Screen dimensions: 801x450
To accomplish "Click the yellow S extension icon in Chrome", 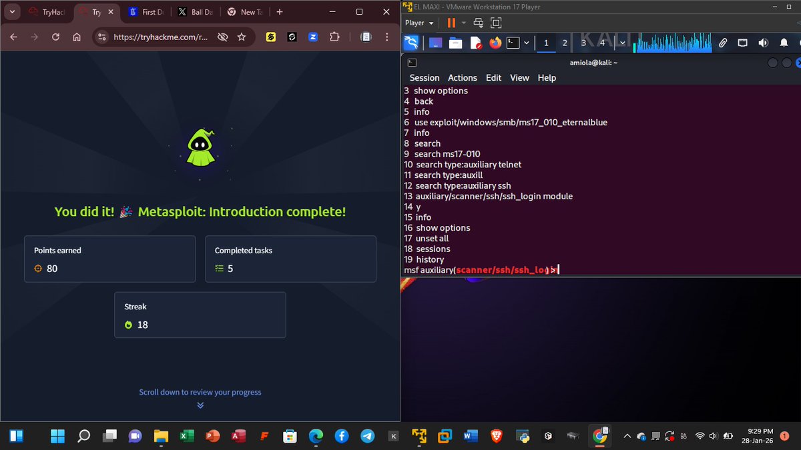I will point(271,37).
